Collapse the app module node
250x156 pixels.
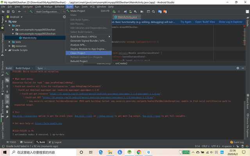pyautogui.click(x=6, y=21)
